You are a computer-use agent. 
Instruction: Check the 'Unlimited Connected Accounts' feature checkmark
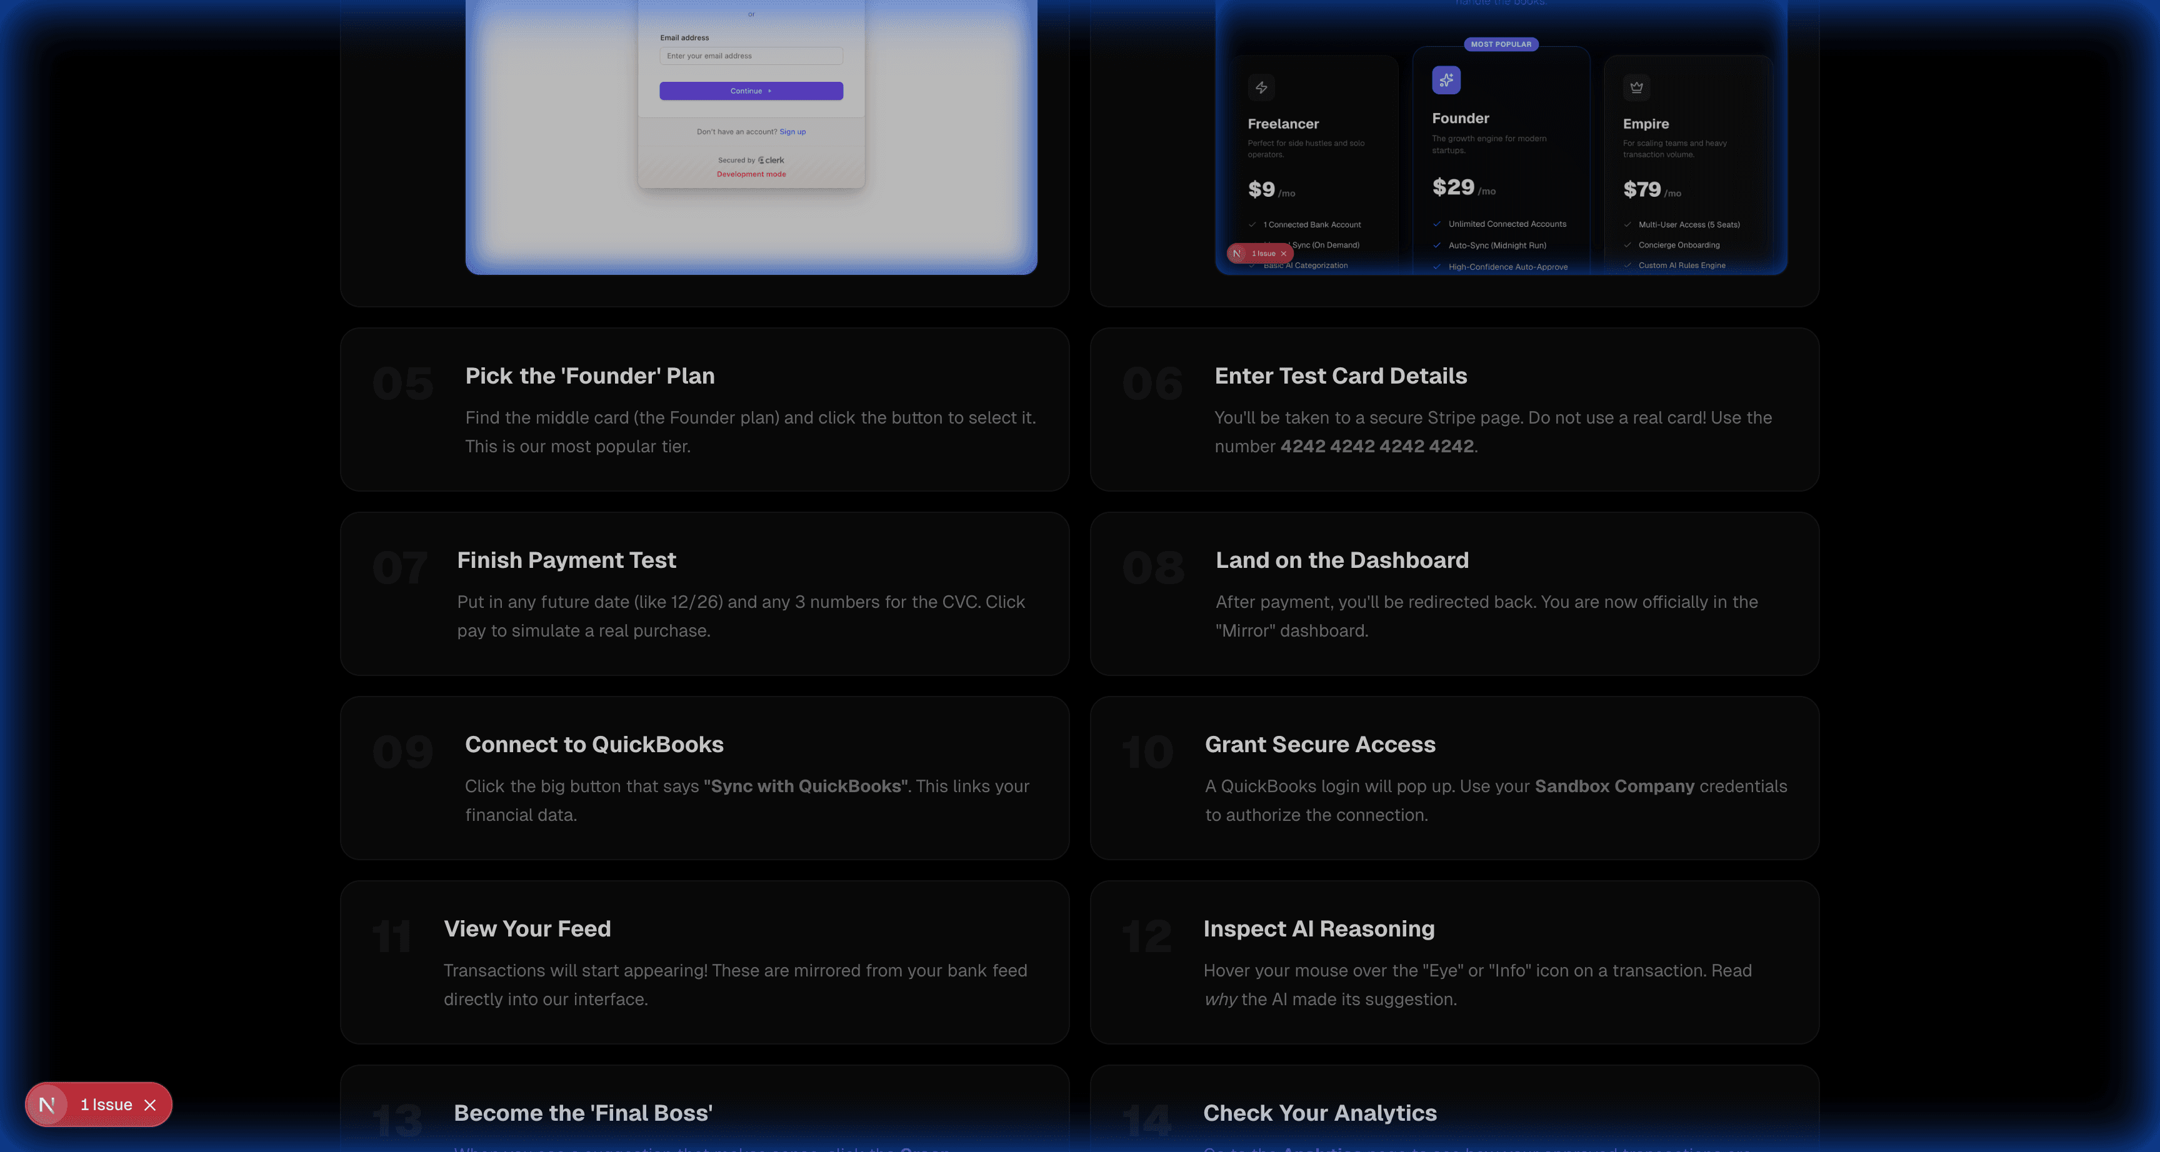pos(1437,224)
